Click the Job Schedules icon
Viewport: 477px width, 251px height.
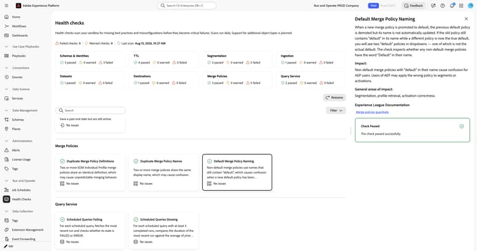[x=6, y=190]
